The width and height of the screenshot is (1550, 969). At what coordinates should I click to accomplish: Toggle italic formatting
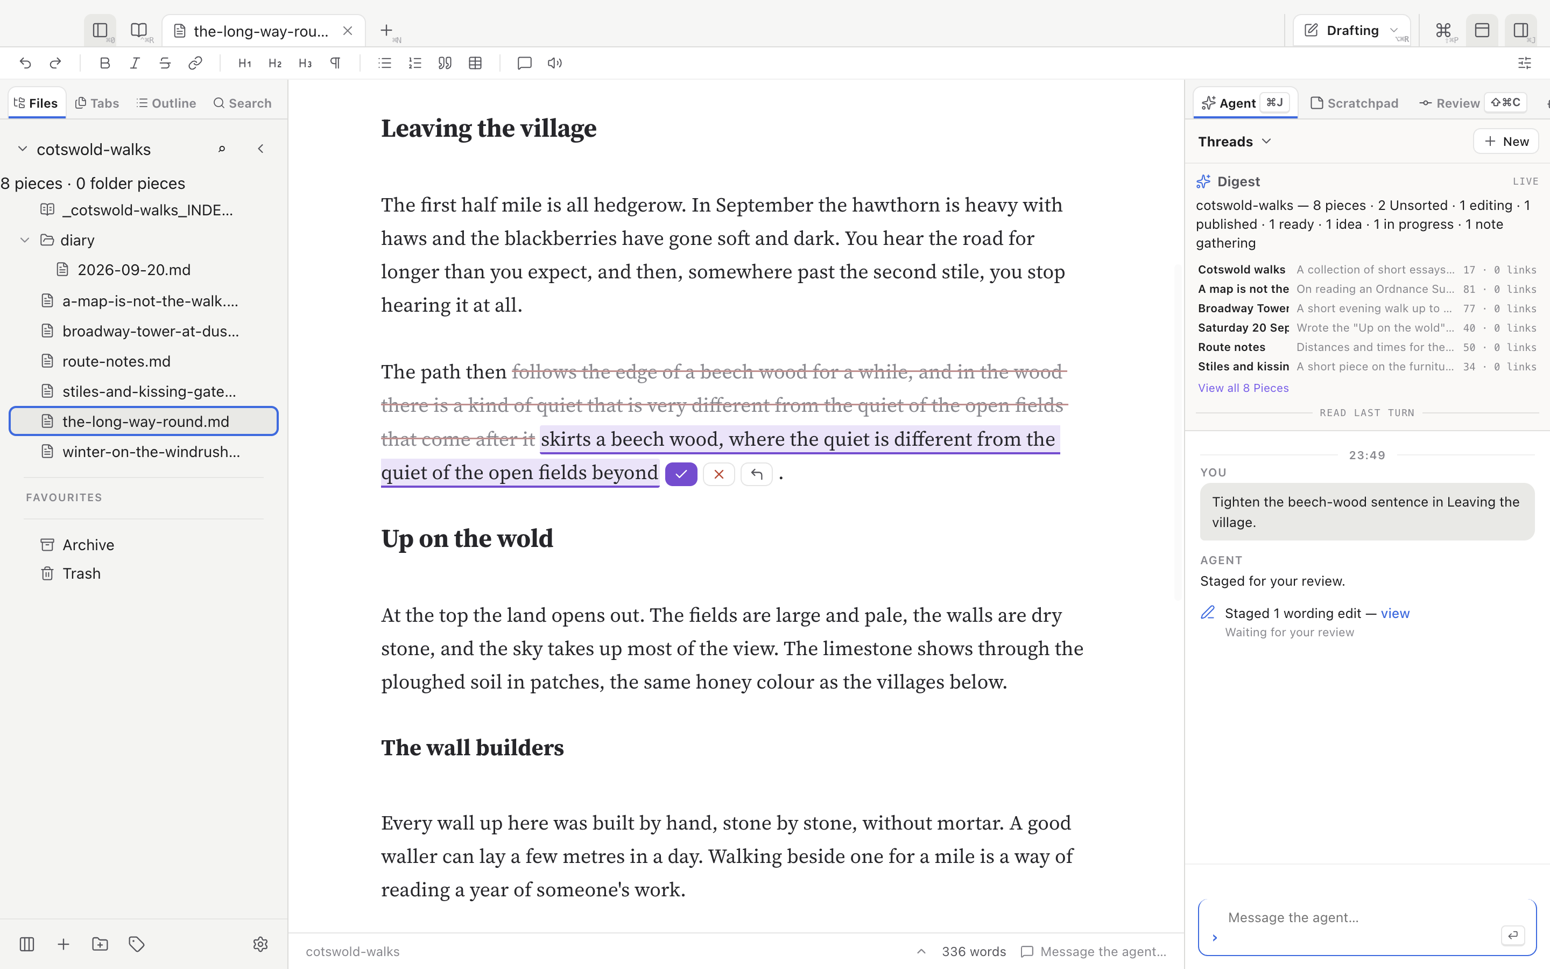tap(135, 63)
